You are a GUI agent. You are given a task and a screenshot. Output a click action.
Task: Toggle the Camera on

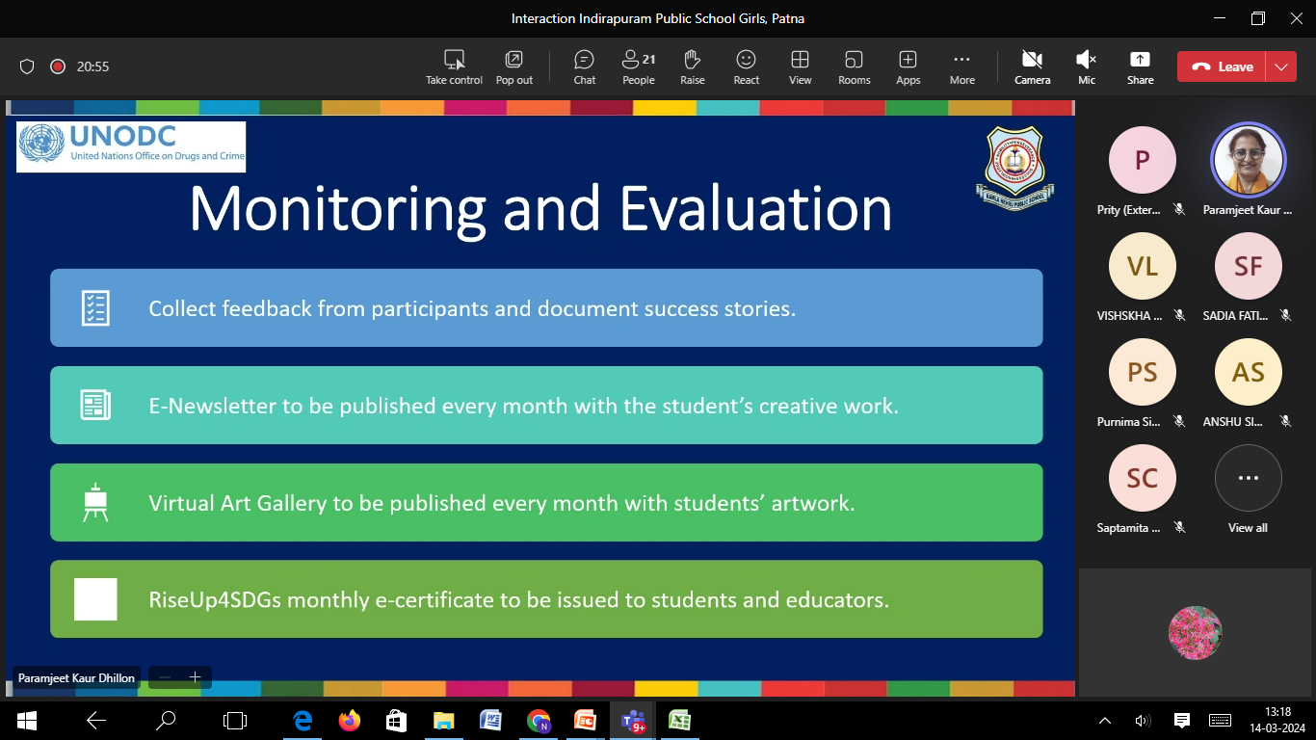[x=1032, y=66]
